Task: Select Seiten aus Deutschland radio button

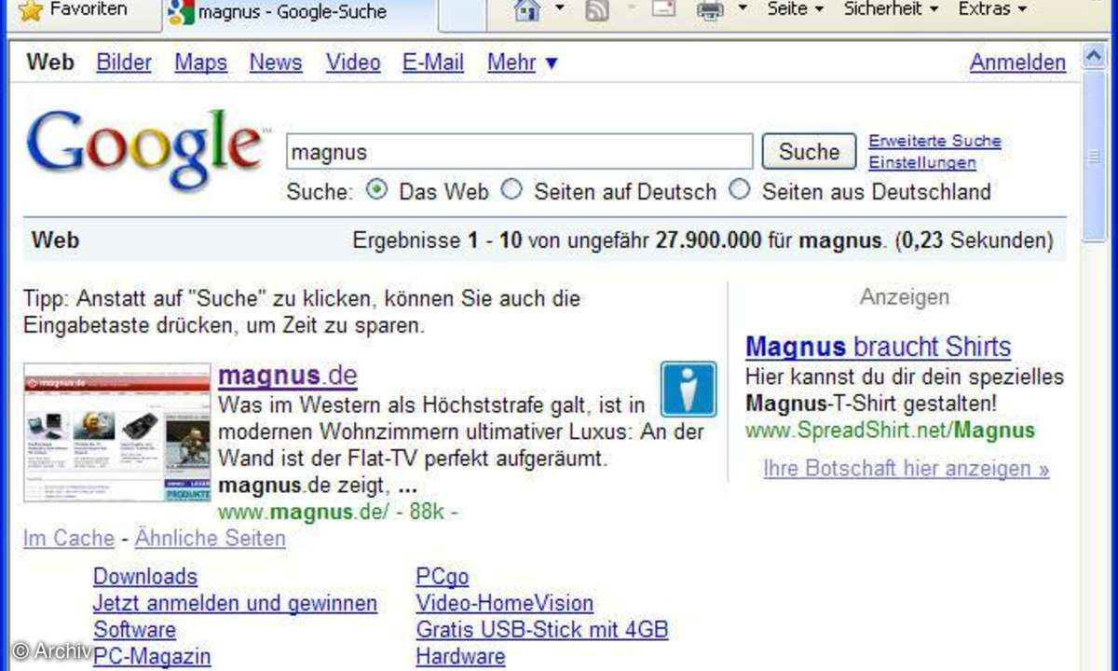Action: pos(740,189)
